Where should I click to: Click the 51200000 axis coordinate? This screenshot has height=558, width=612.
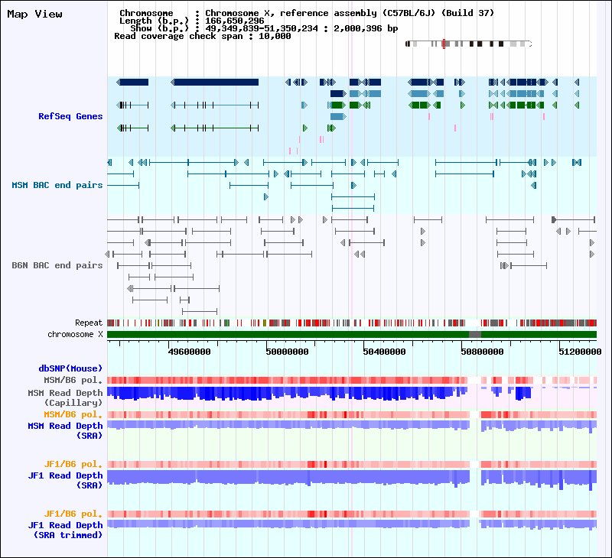click(x=580, y=352)
